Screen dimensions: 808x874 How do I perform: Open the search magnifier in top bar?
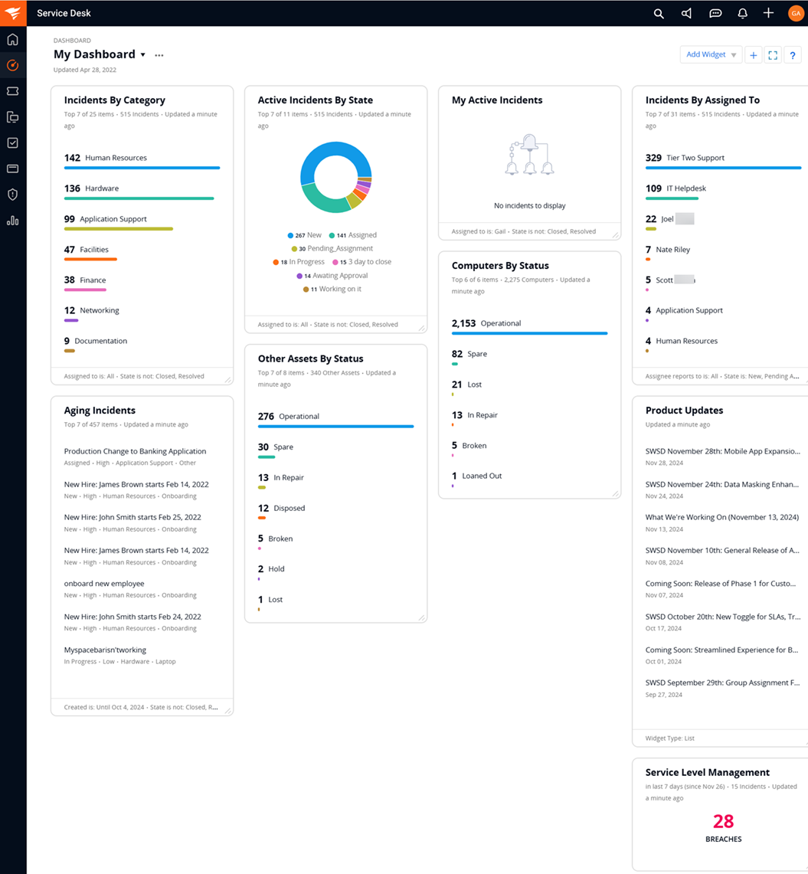[659, 13]
